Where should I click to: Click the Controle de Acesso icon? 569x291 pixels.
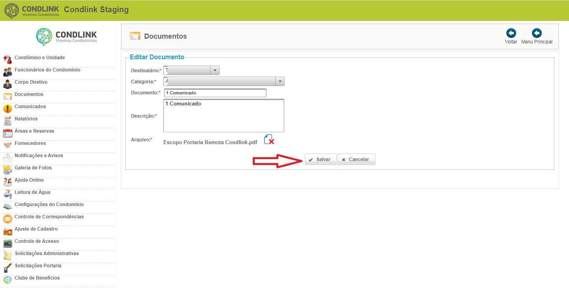click(x=7, y=243)
